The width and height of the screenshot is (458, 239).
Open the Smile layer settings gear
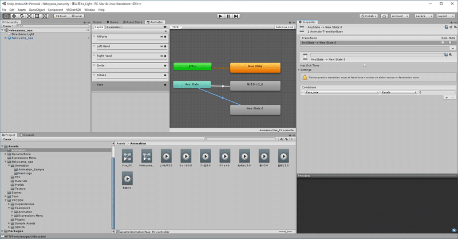coord(165,65)
